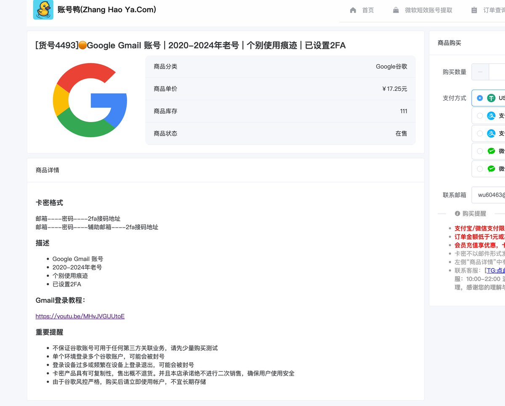Click the lower Alipay payment icon
505x406 pixels.
point(491,133)
